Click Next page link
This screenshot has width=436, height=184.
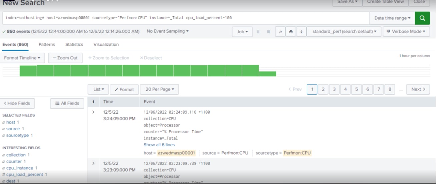(418, 89)
